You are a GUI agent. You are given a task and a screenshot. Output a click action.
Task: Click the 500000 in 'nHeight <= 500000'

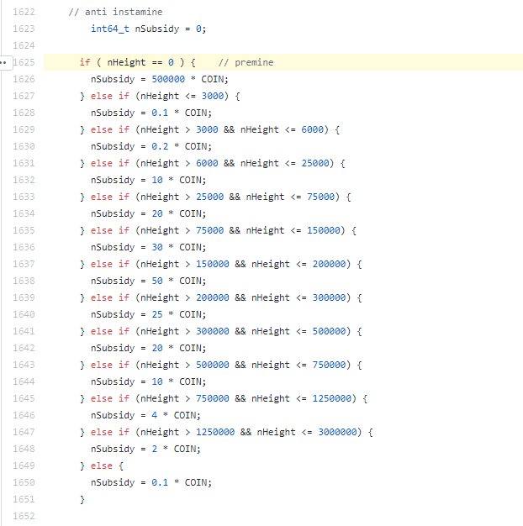[x=329, y=331]
